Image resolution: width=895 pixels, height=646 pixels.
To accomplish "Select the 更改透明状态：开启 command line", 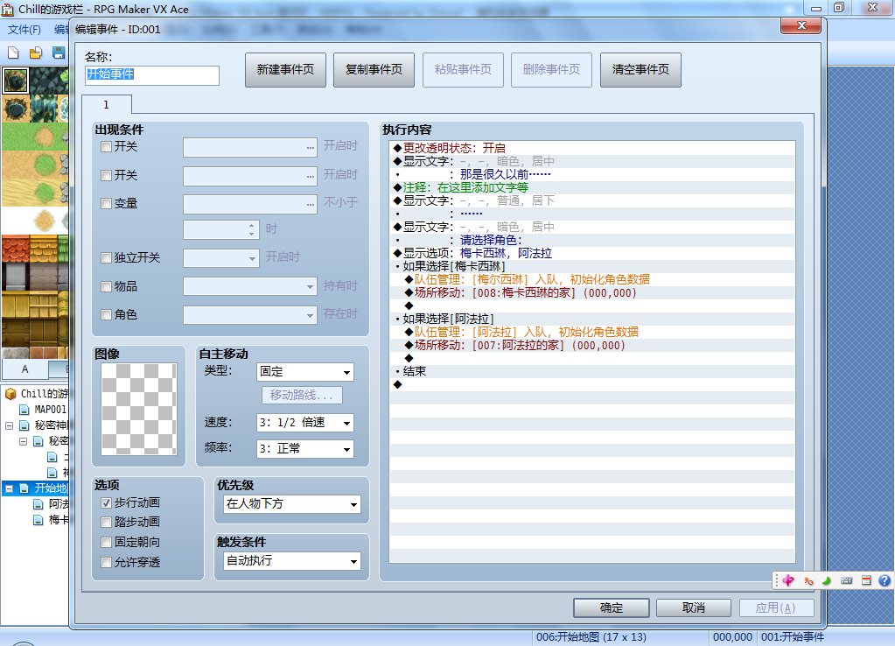I will tap(592, 148).
